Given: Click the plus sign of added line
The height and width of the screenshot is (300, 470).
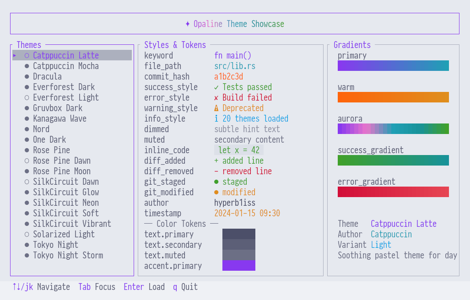Looking at the screenshot, I should coord(216,161).
